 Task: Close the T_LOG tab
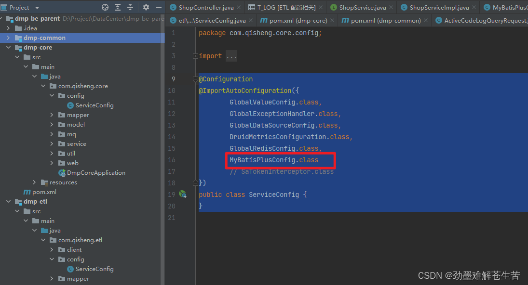click(321, 7)
